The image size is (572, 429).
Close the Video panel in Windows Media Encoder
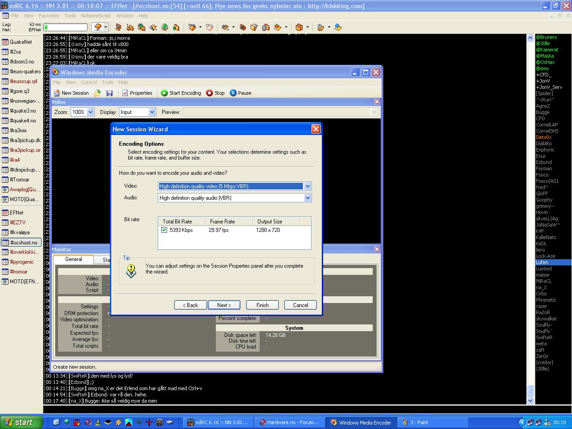pos(377,102)
